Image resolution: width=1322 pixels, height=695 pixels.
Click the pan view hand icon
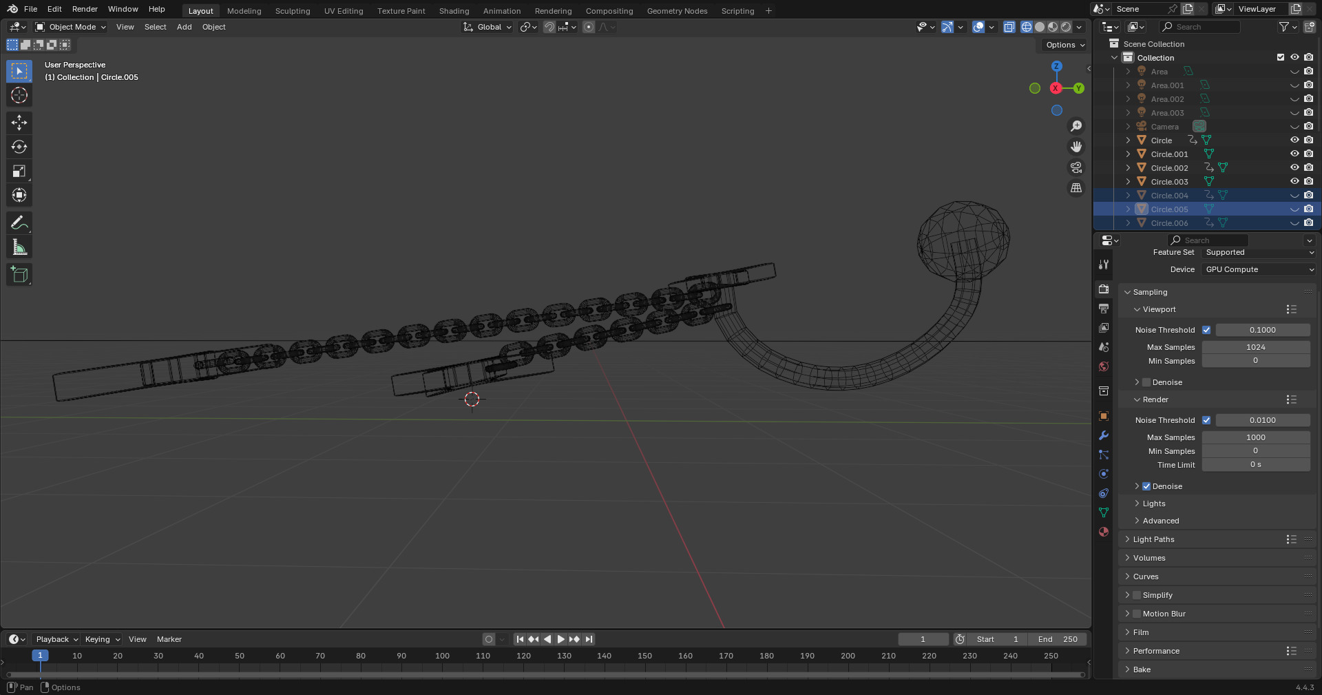coord(1076,147)
